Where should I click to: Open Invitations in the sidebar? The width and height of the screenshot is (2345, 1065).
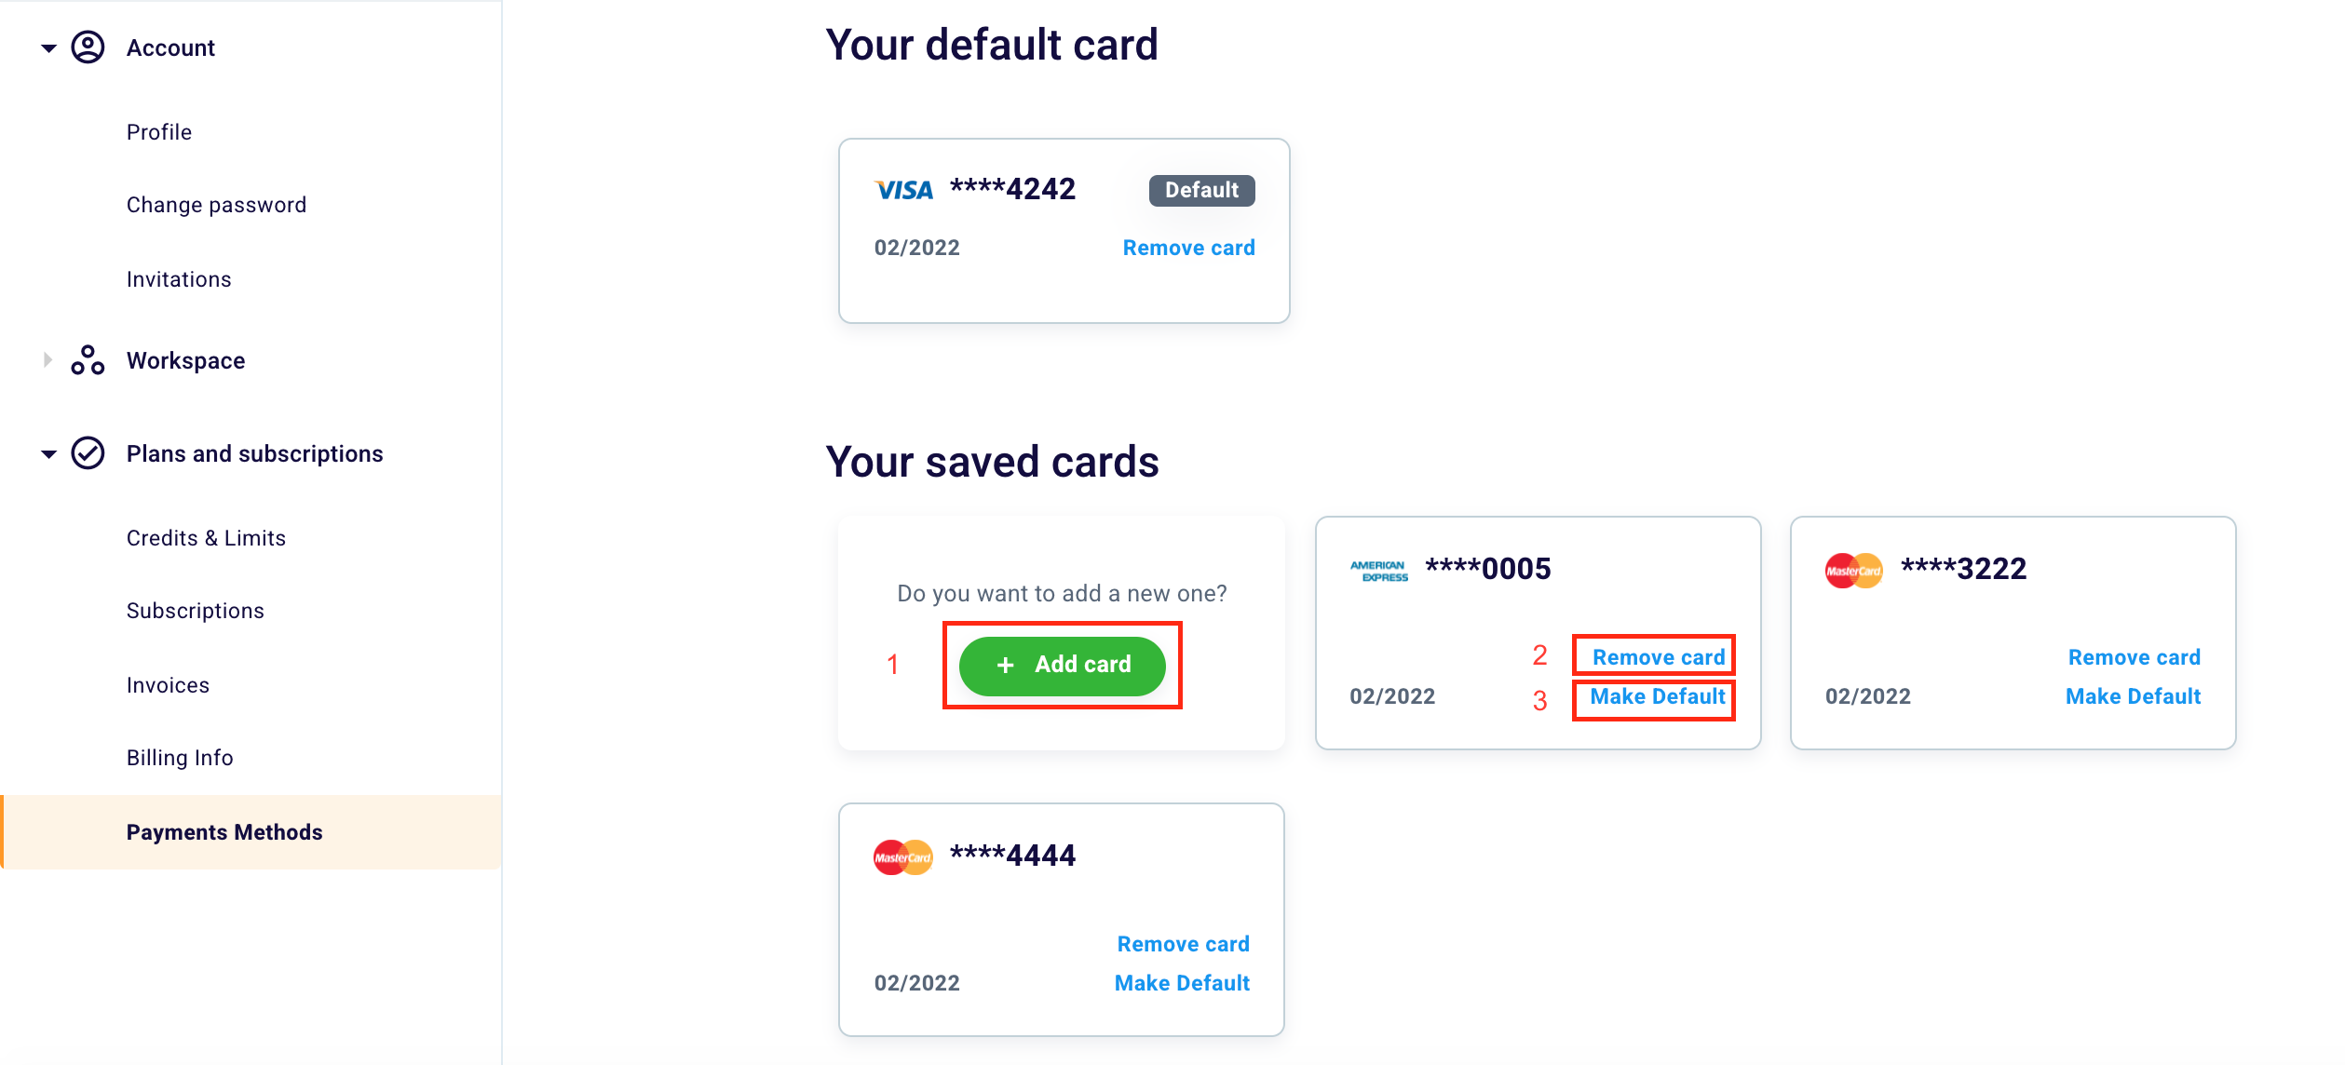pyautogui.click(x=179, y=279)
